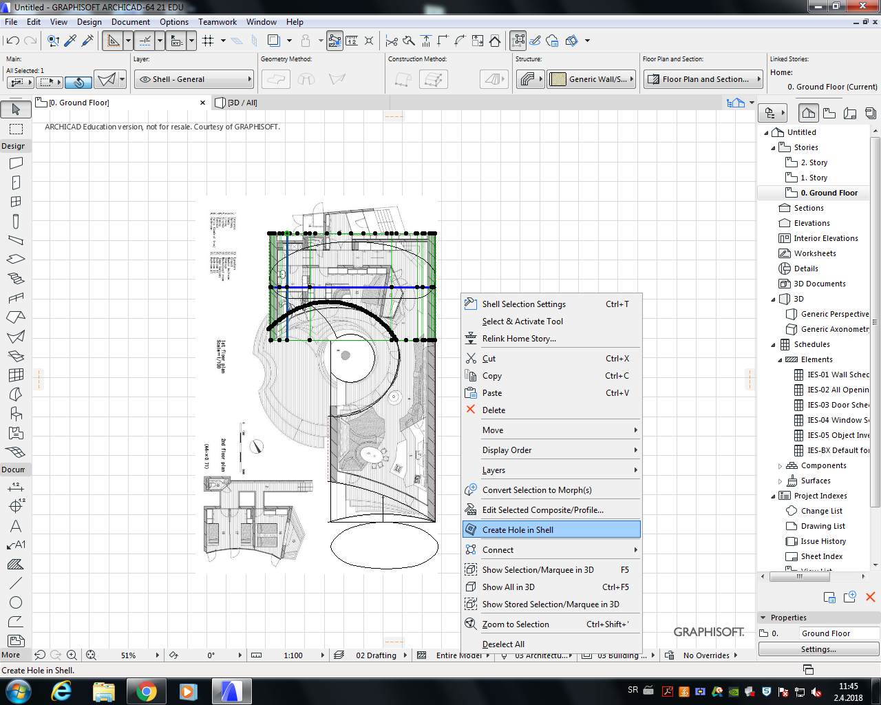
Task: Select the Window tool
Action: click(x=16, y=202)
